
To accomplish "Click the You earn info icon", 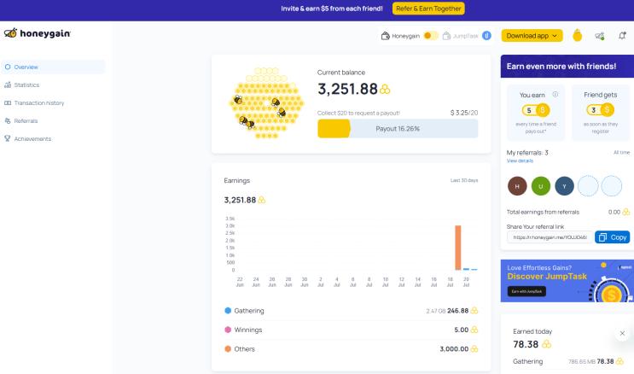I will click(x=555, y=94).
